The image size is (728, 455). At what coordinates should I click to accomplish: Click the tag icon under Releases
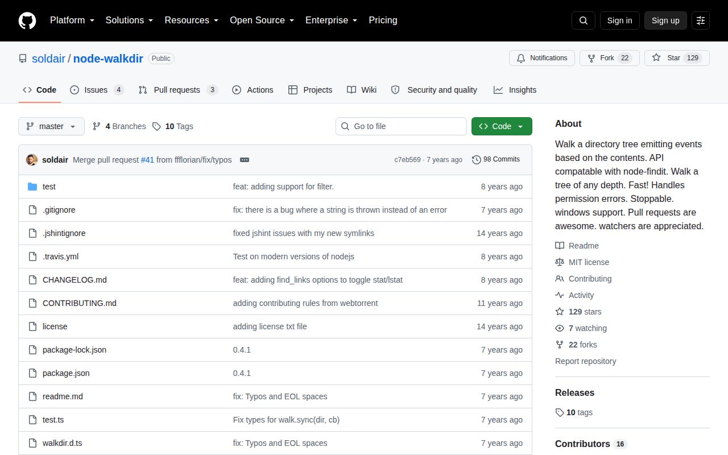point(560,412)
